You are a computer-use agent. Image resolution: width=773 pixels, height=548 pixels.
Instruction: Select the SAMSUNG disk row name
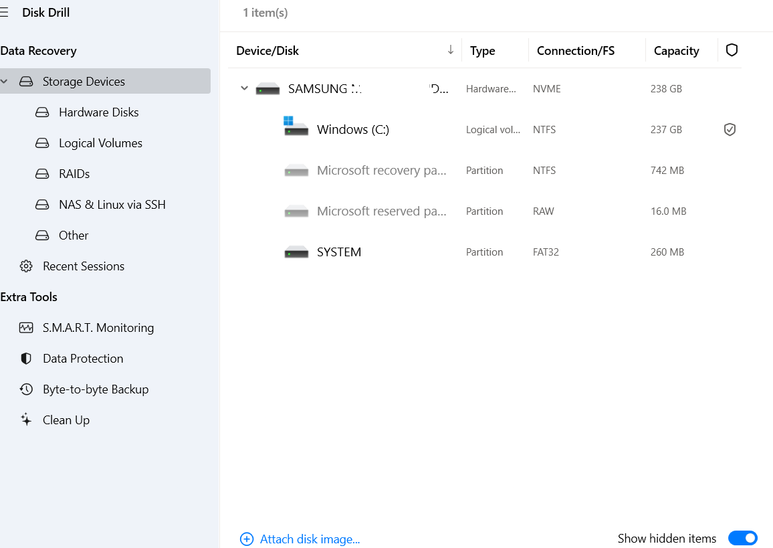(x=368, y=89)
